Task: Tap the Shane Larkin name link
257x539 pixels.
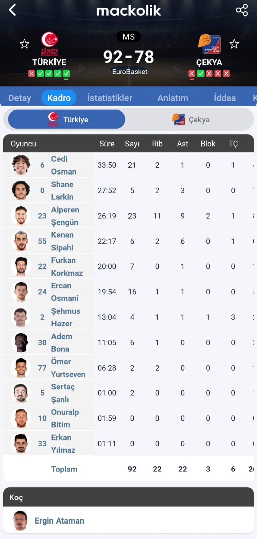Action: (x=62, y=190)
